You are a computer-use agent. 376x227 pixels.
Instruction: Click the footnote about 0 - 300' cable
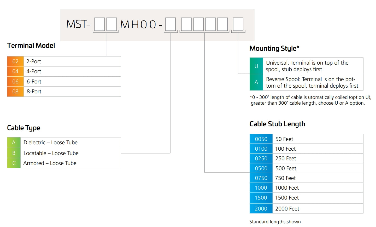[x=310, y=100]
